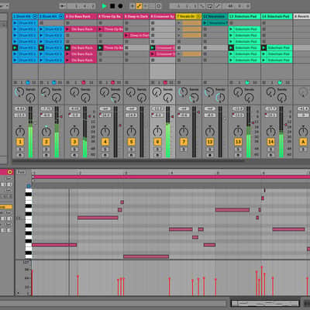The width and height of the screenshot is (310, 310).
Task: Toggle track activator button 12
Action: (x=210, y=142)
